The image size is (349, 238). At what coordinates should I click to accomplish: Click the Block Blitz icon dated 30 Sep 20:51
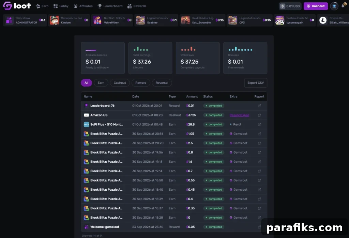click(86, 134)
